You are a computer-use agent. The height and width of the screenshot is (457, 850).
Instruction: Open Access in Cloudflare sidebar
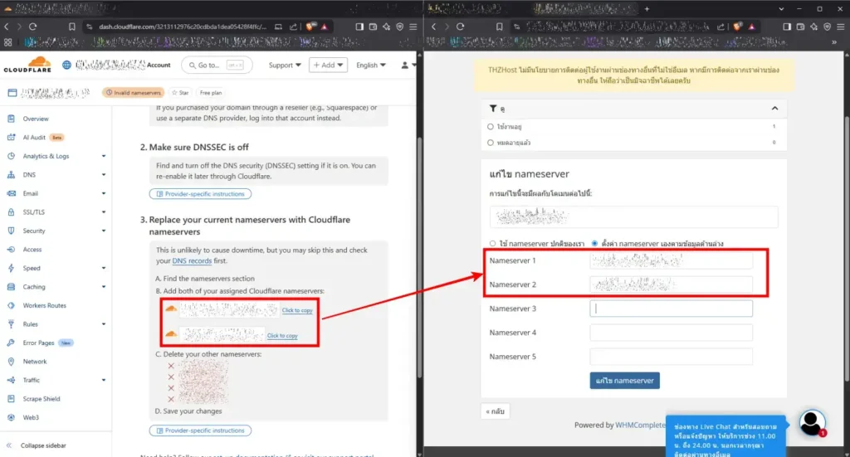click(32, 250)
